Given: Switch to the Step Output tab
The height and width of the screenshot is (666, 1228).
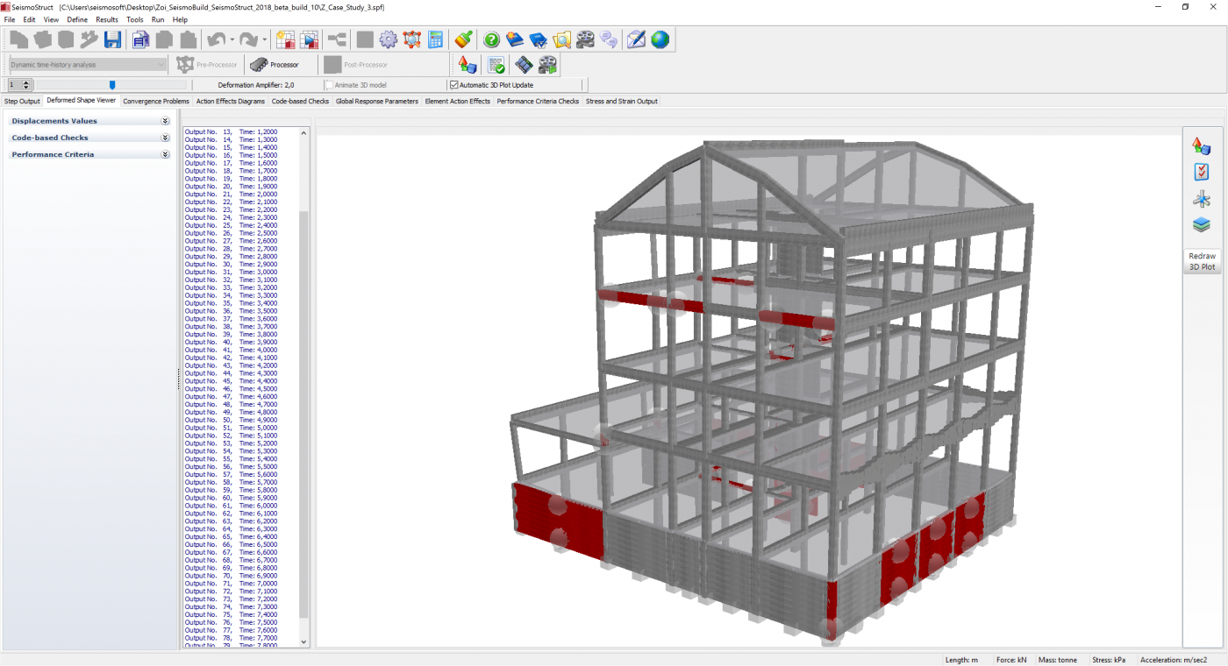Looking at the screenshot, I should click(x=22, y=102).
